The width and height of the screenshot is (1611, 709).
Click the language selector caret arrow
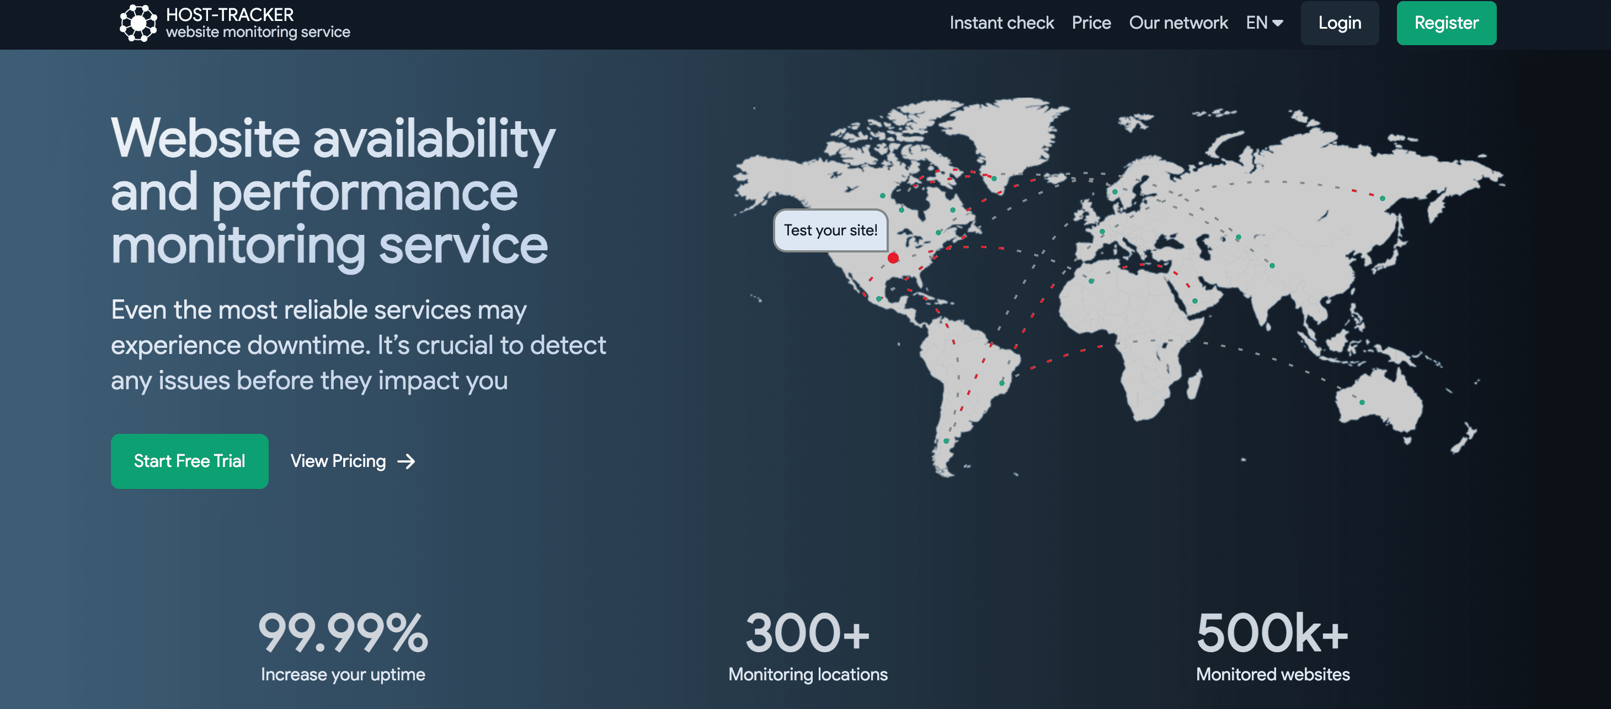[x=1278, y=23]
